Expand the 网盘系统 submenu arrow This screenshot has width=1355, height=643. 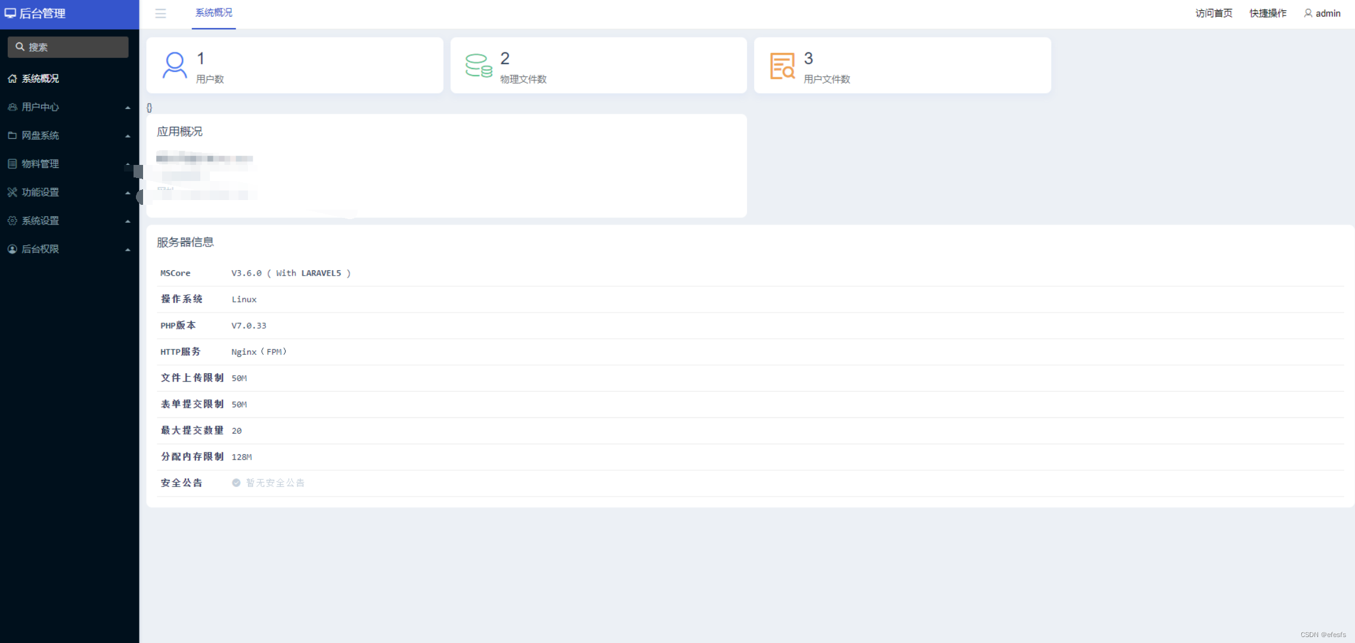[128, 136]
